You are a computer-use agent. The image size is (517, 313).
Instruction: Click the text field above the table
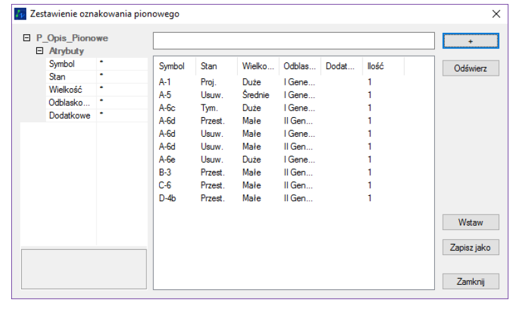[x=294, y=41]
